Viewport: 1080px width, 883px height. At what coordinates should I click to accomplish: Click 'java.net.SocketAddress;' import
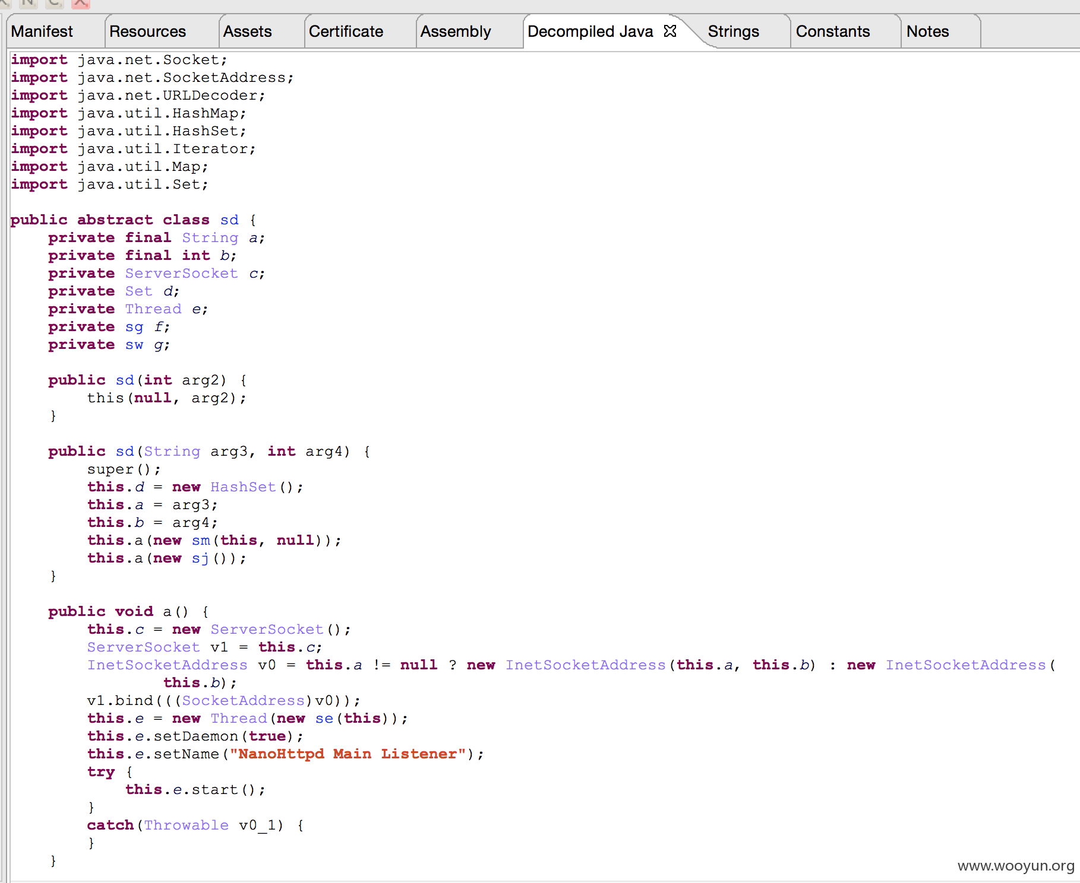point(186,78)
